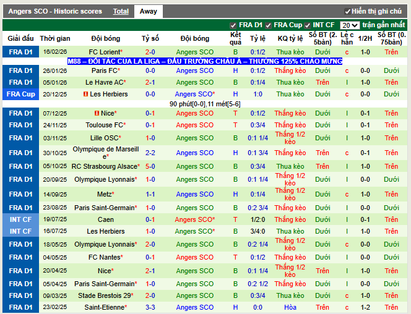Screen dimensions: 411x314
Task: Click the FRA Cup league cell
Action: [20, 94]
